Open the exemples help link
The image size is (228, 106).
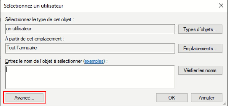coord(94,61)
